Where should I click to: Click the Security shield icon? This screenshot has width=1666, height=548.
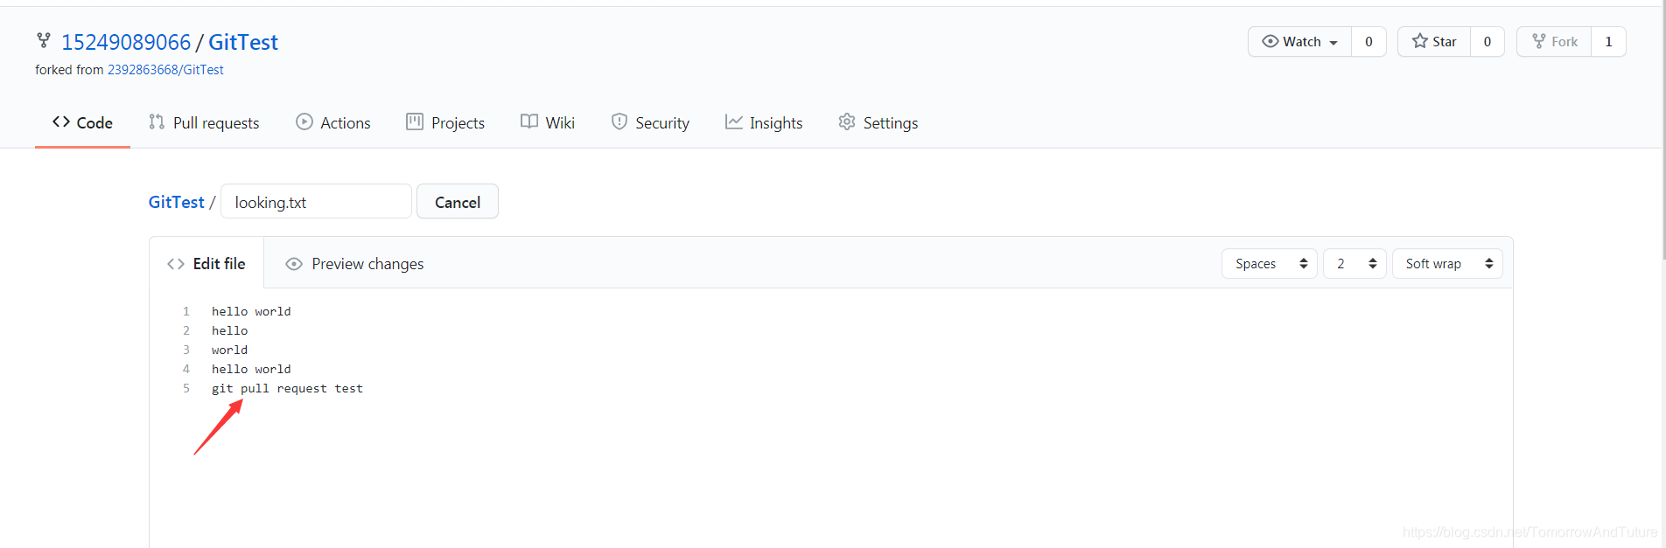[x=620, y=122]
